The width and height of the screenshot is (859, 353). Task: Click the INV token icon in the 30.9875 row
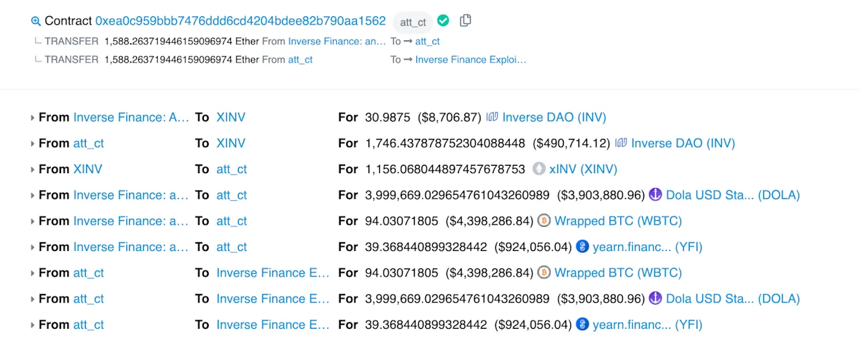492,117
